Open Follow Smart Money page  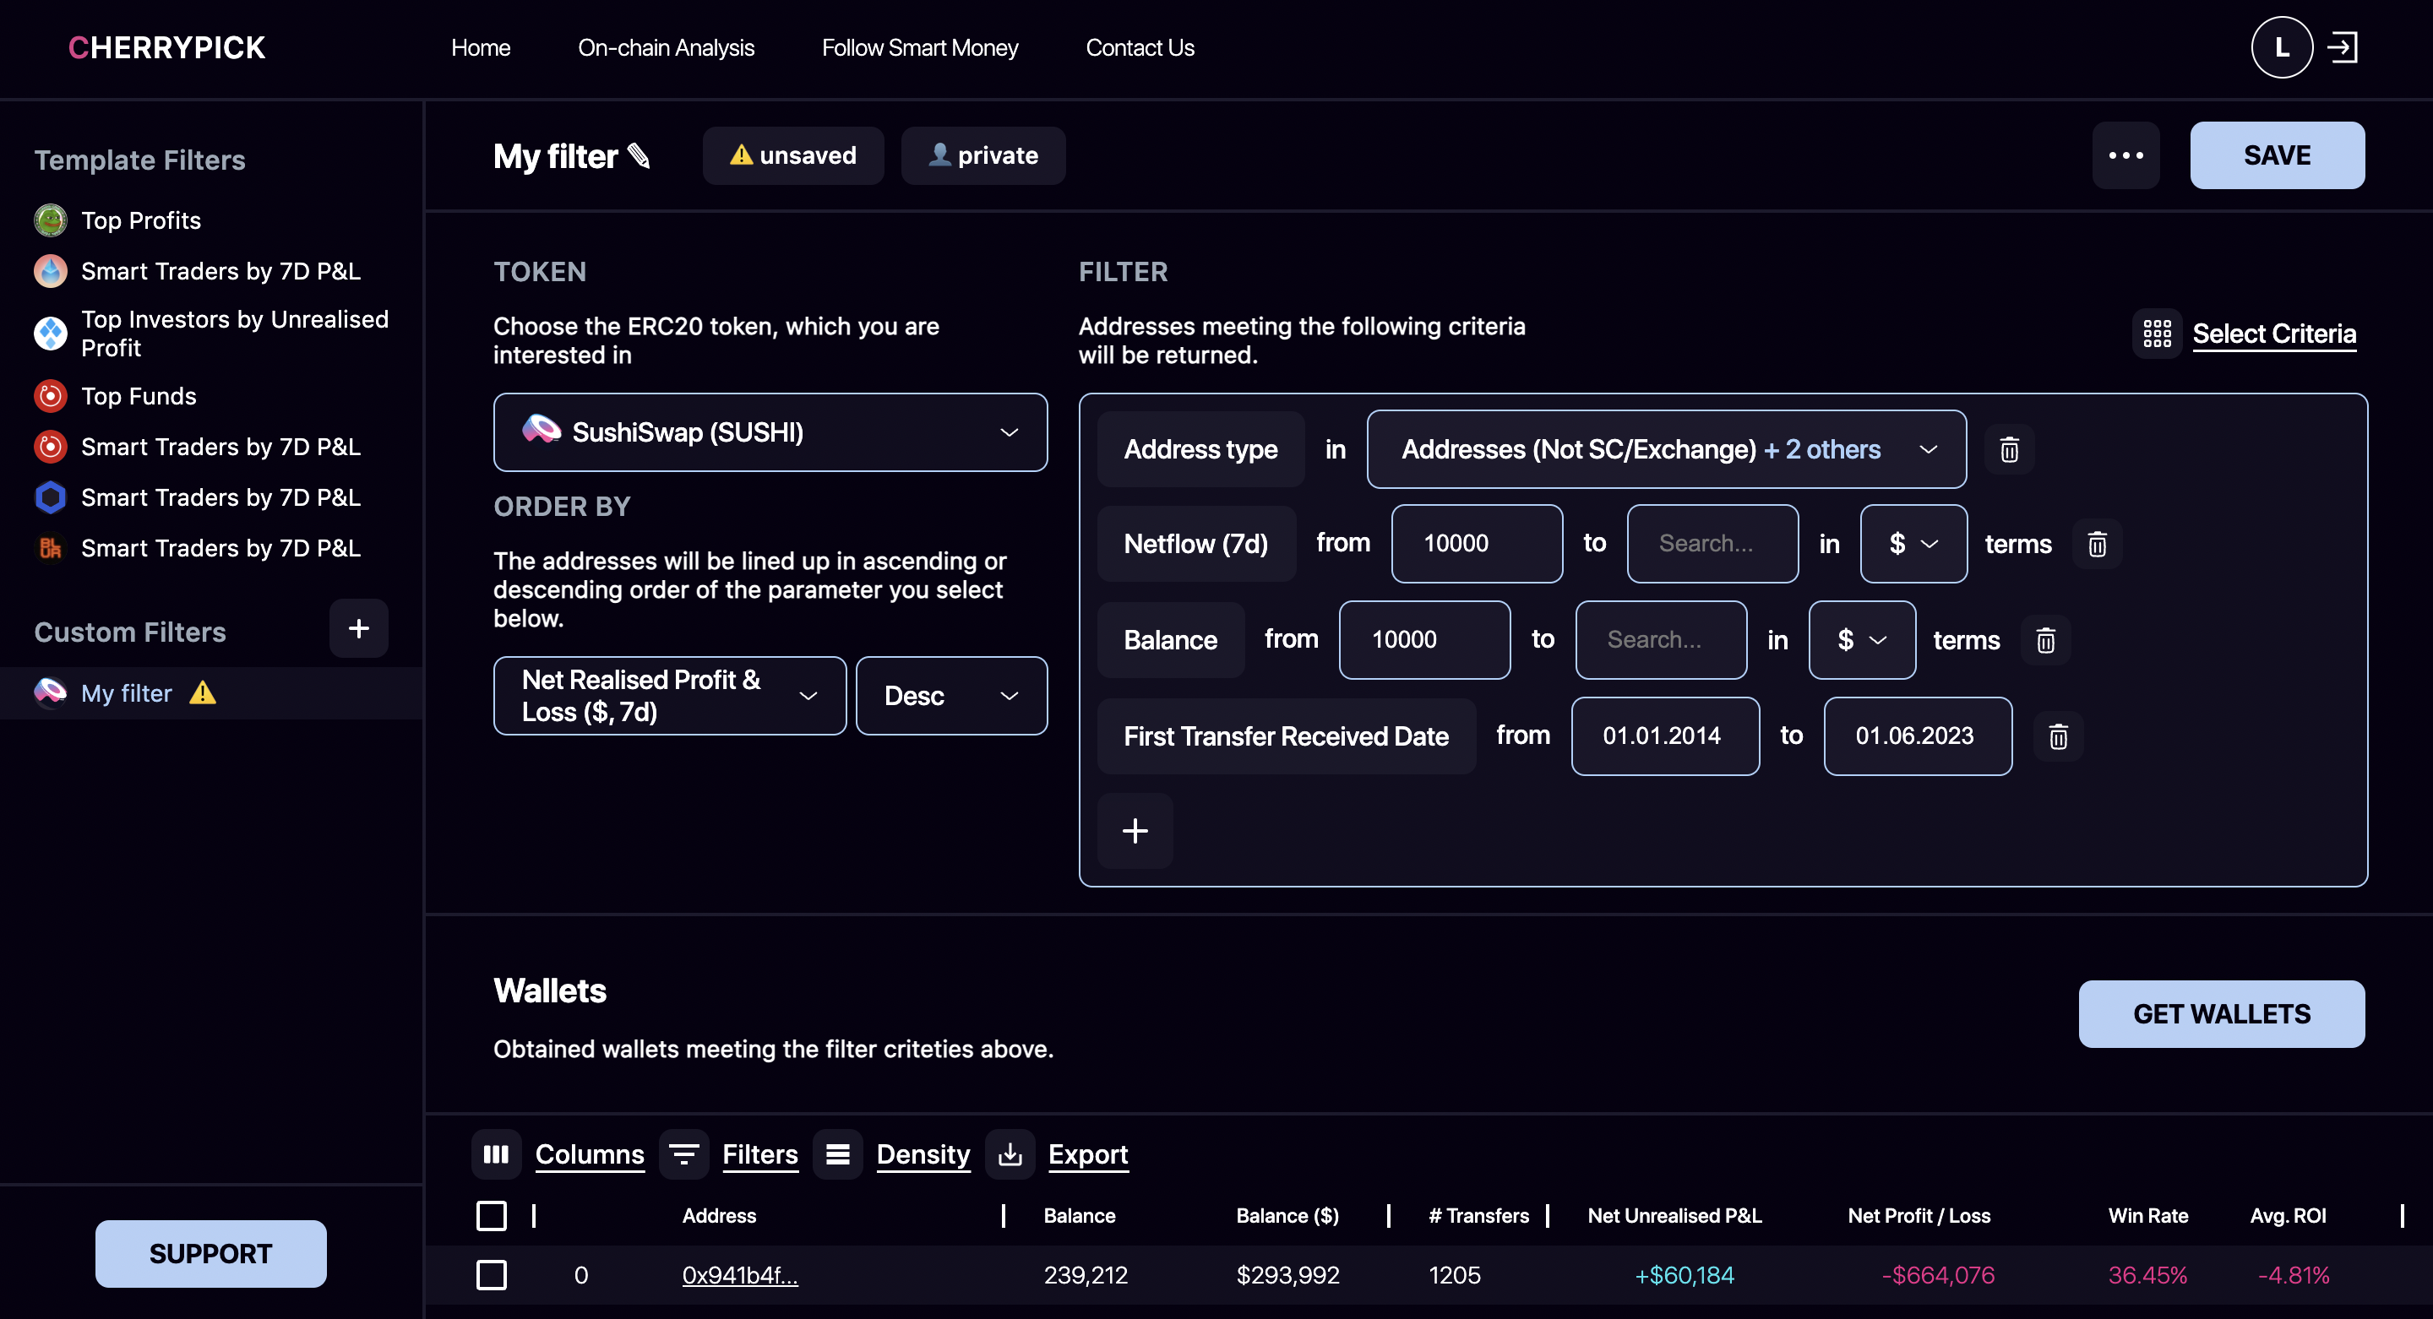tap(919, 47)
